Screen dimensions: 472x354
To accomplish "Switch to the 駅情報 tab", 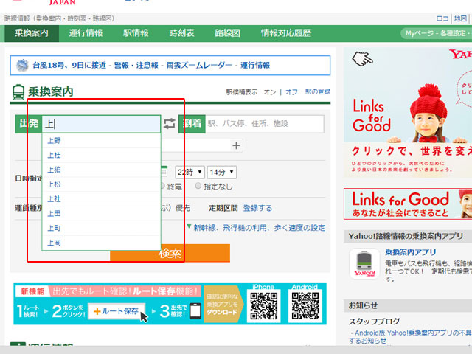I will click(x=136, y=33).
